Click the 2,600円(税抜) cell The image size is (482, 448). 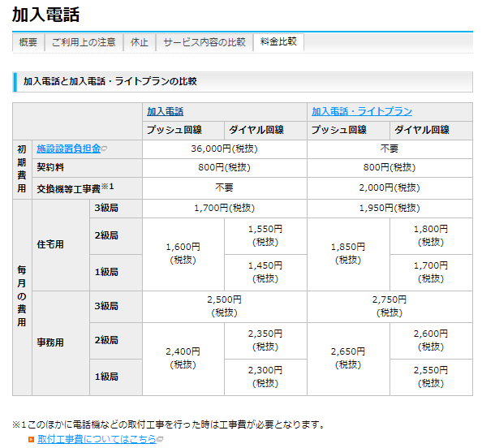click(x=431, y=340)
